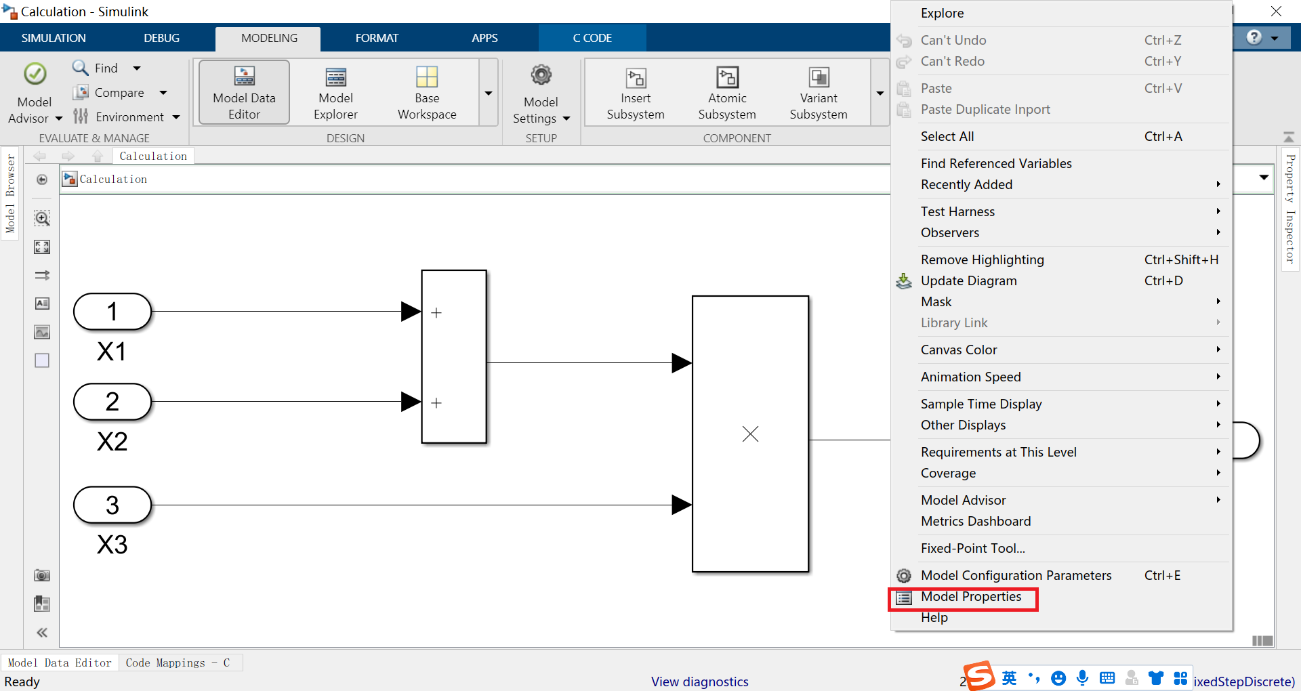This screenshot has height=691, width=1301.
Task: Click Insert Subsystem
Action: [636, 93]
